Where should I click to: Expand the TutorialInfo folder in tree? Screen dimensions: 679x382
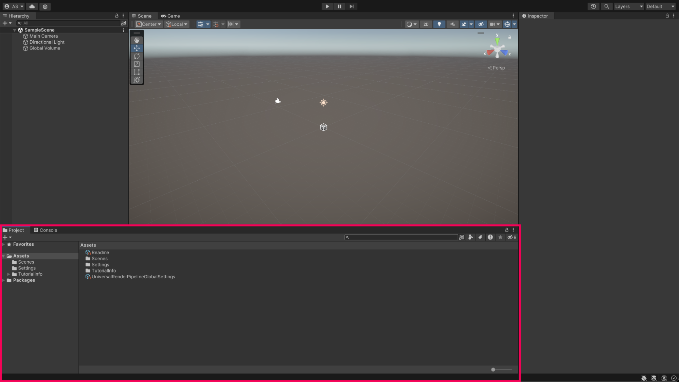tap(8, 274)
